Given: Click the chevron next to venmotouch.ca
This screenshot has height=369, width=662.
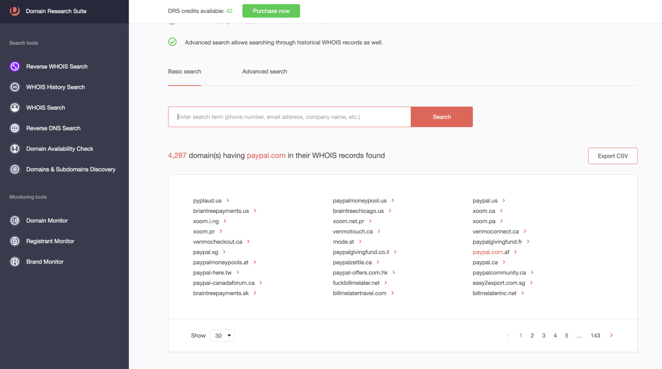Looking at the screenshot, I should (379, 231).
